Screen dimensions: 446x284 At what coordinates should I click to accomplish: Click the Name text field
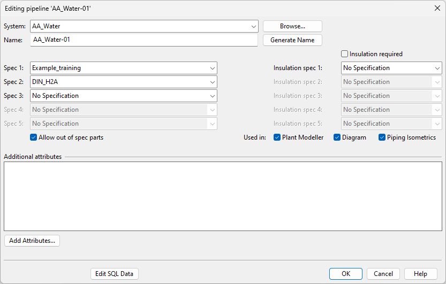pyautogui.click(x=143, y=40)
